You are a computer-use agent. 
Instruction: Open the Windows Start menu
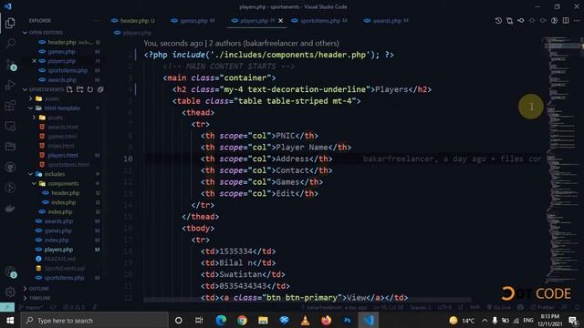tap(10, 320)
